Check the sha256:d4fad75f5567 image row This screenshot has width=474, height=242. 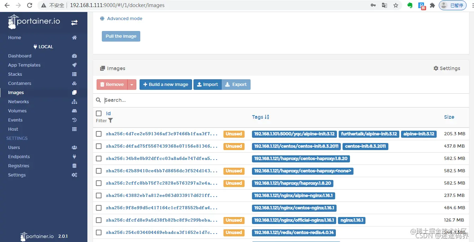tap(99, 146)
